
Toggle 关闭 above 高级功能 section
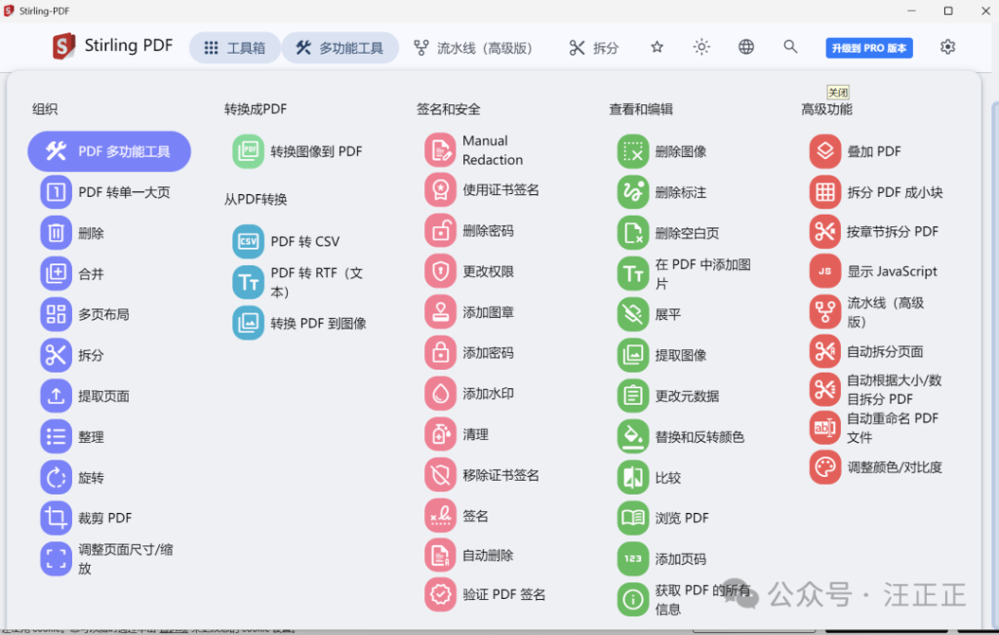pyautogui.click(x=838, y=90)
